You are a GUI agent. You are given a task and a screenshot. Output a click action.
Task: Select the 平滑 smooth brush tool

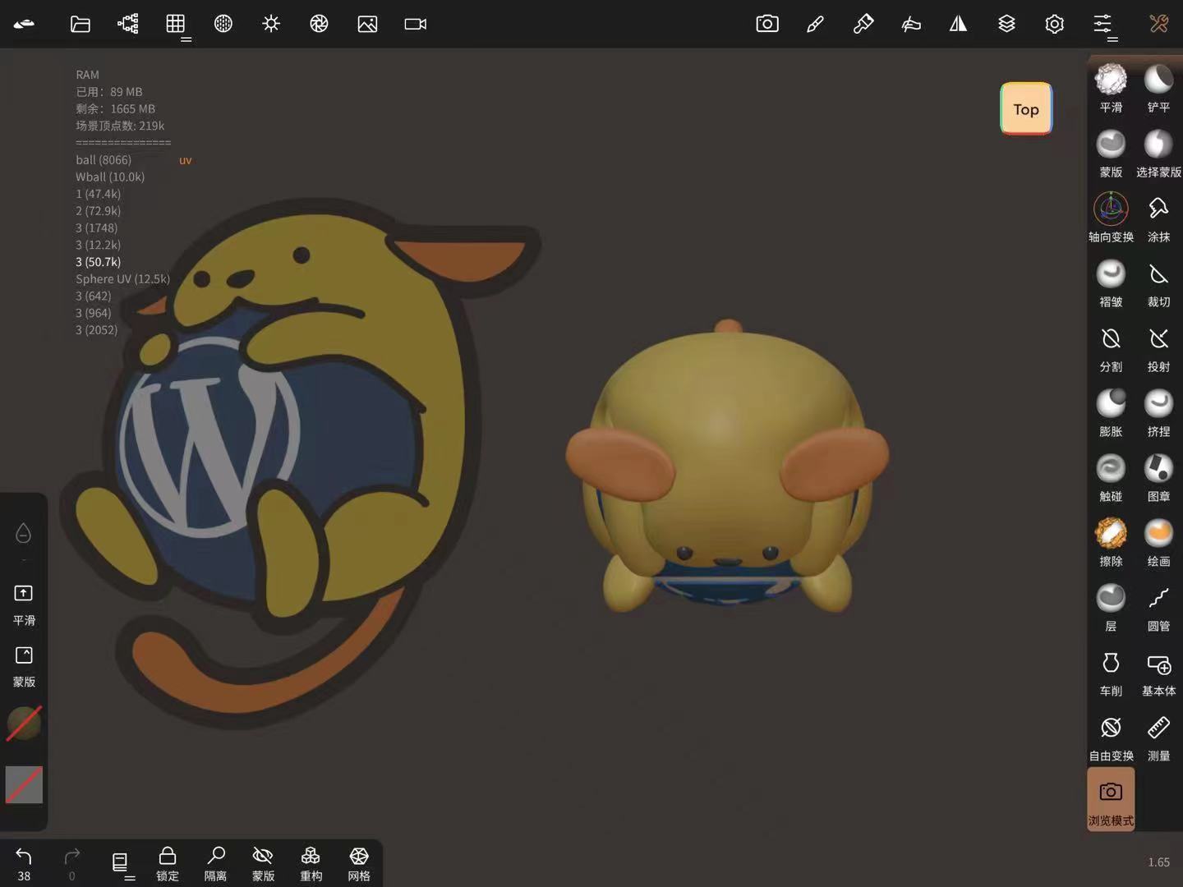(1111, 88)
